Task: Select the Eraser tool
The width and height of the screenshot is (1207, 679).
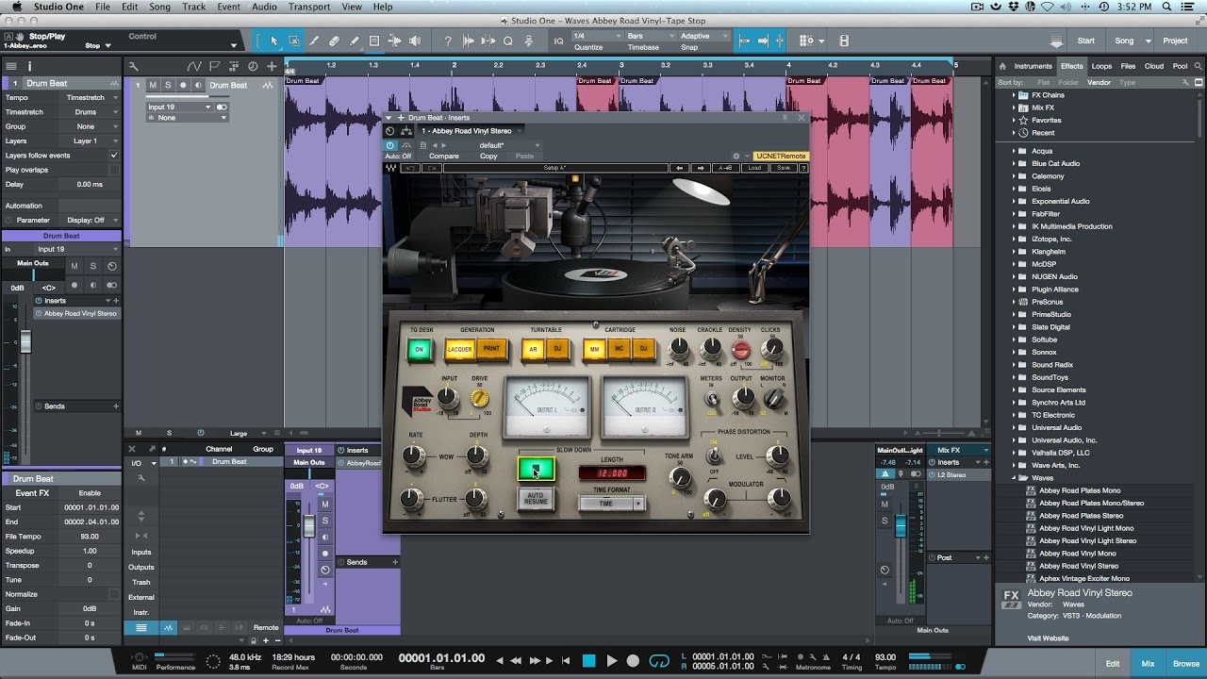Action: click(335, 41)
